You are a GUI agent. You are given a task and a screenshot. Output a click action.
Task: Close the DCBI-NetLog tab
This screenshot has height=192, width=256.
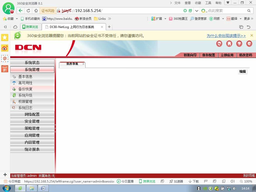102,27
